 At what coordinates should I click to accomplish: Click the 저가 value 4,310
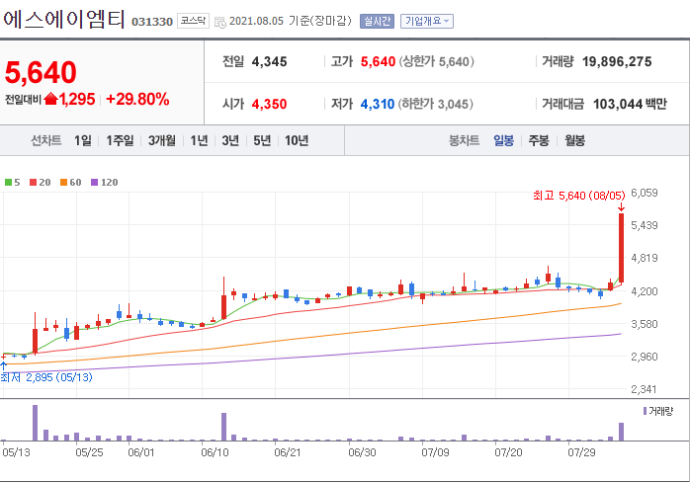pos(377,105)
